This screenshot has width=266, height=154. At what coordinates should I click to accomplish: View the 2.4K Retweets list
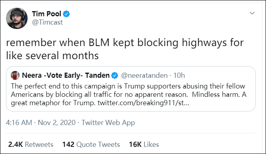pyautogui.click(x=31, y=144)
